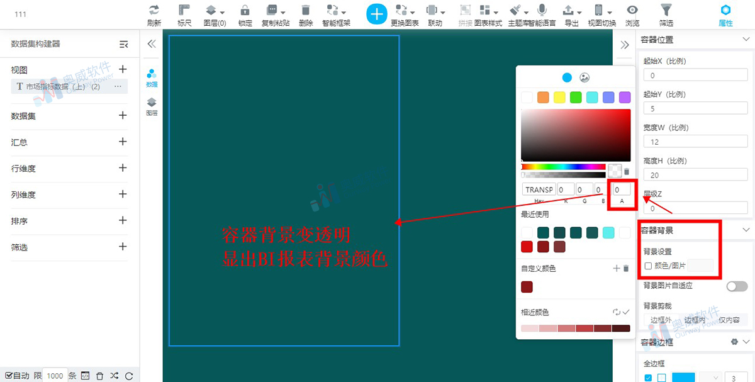Viewport: 755px width, 382px height.
Task: Refresh 相近颜色 similar colors
Action: pos(617,312)
